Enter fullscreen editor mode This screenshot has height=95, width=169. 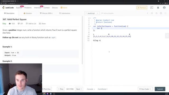click(x=166, y=13)
